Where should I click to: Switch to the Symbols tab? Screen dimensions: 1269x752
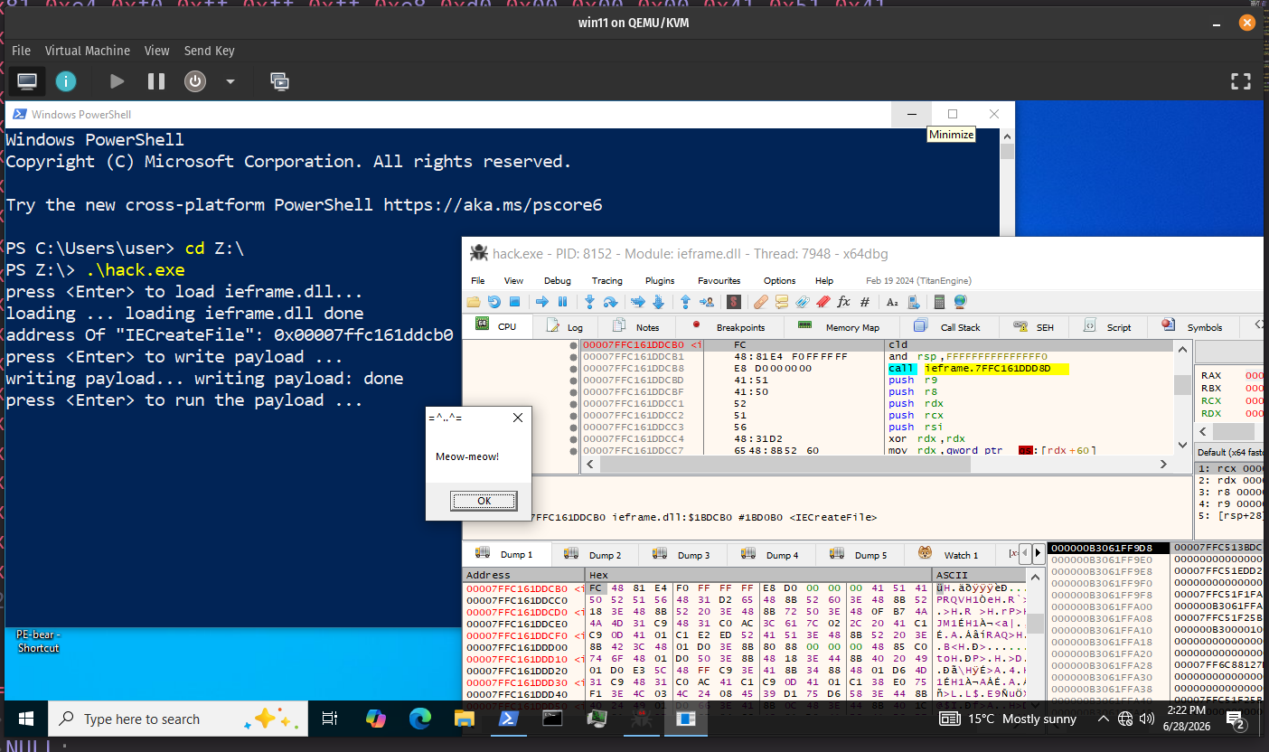(x=1193, y=326)
